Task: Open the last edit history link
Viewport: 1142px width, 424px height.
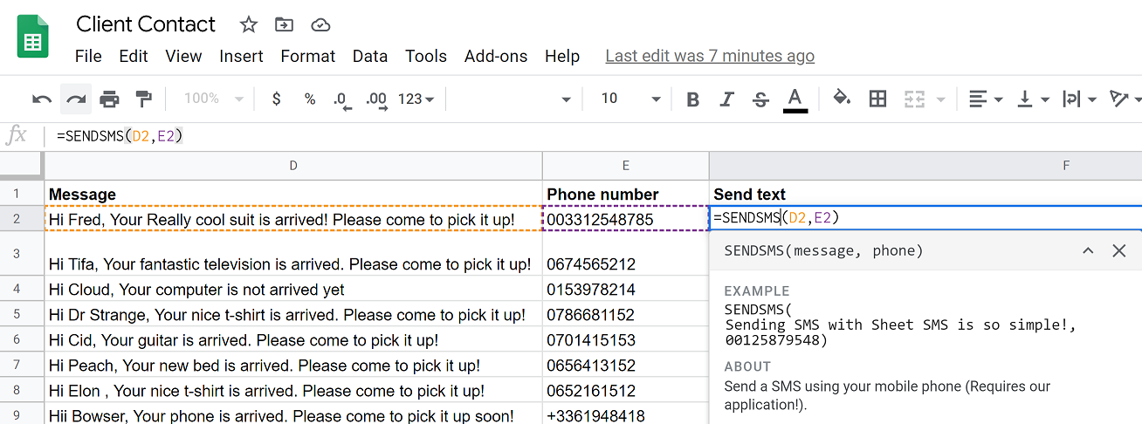Action: [x=710, y=56]
